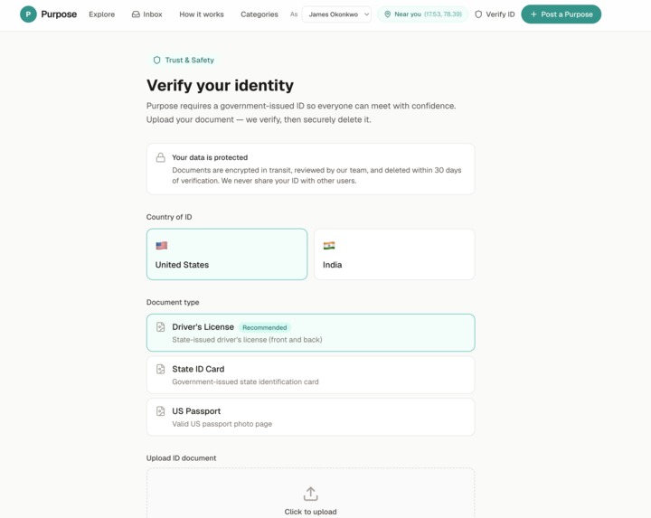Open the Categories menu item
Viewport: 651px width, 518px height.
tap(259, 14)
